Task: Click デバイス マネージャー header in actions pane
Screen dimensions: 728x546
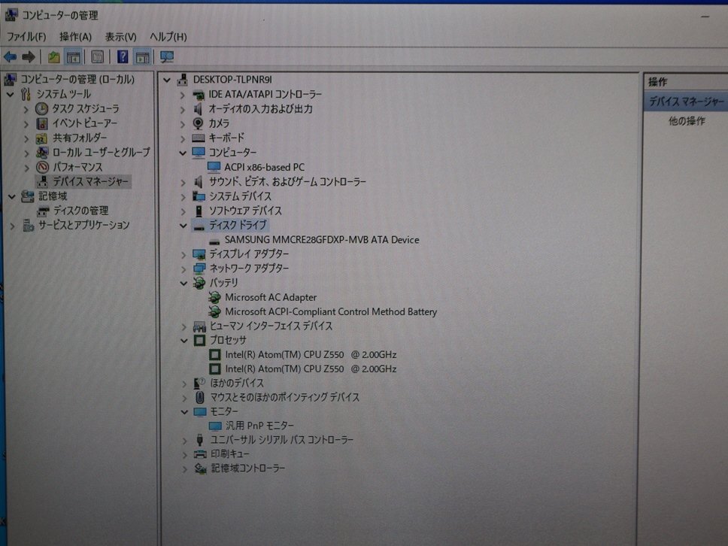Action: point(686,102)
